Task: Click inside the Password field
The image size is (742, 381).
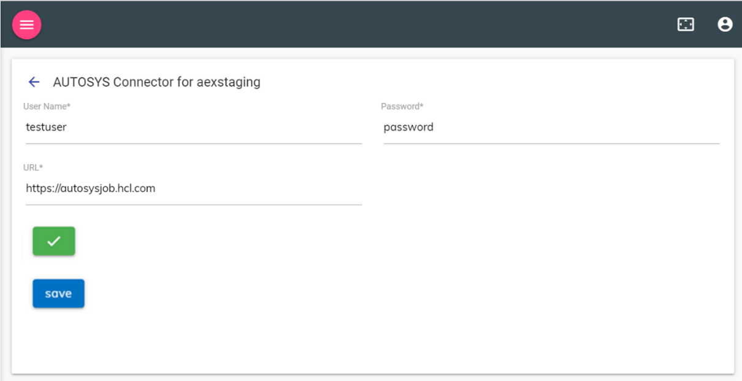Action: point(546,127)
